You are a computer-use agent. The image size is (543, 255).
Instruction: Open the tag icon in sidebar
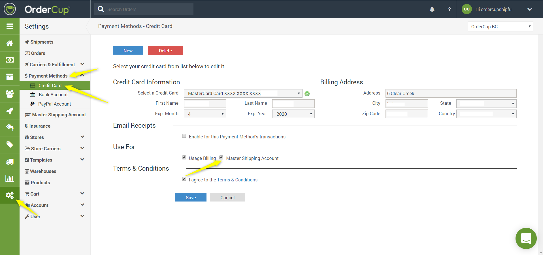(10, 145)
